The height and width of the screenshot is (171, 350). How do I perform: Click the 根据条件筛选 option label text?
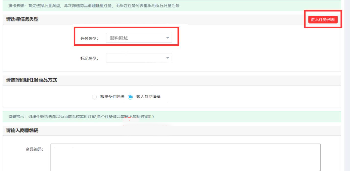(x=111, y=97)
